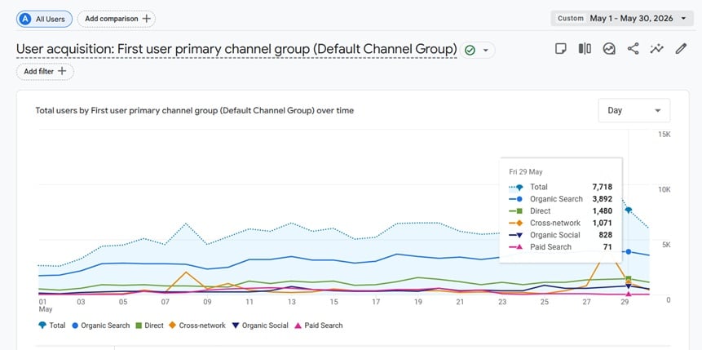Image resolution: width=702 pixels, height=350 pixels.
Task: Click the Total point on 29 May
Action: click(629, 210)
